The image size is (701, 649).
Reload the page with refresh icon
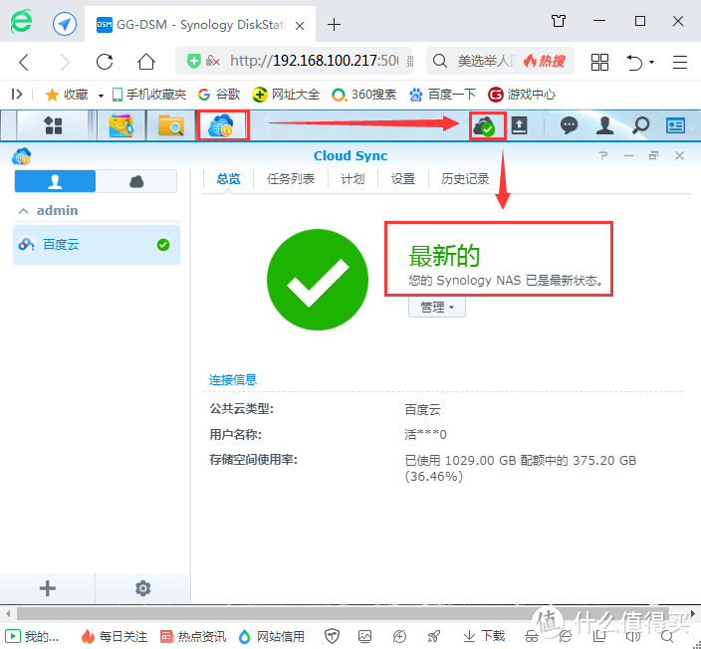click(x=105, y=62)
